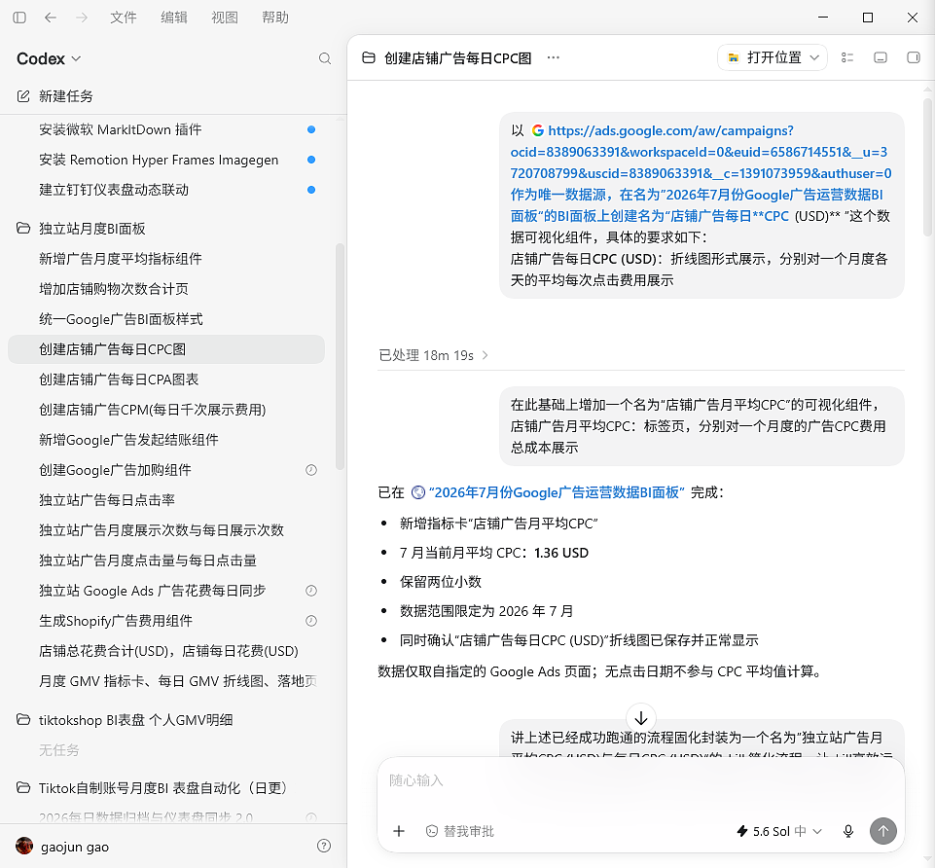The image size is (935, 868).
Task: Go back with the left arrow
Action: click(x=51, y=18)
